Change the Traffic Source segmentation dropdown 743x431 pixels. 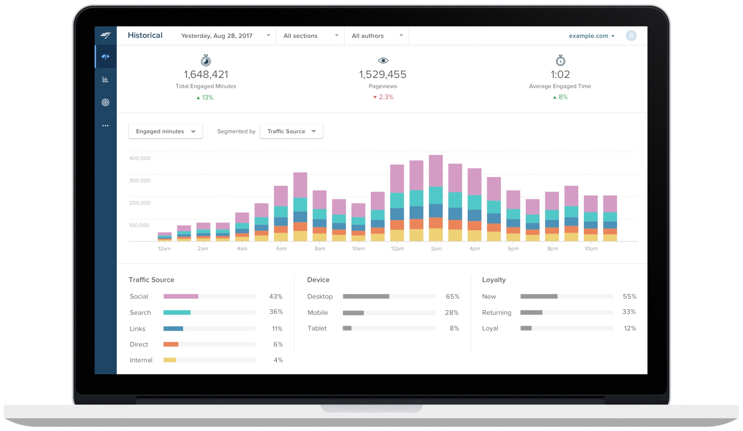291,131
